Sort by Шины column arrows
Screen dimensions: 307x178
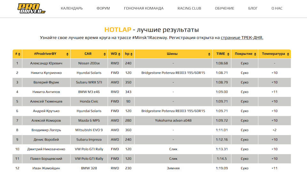coord(209,54)
